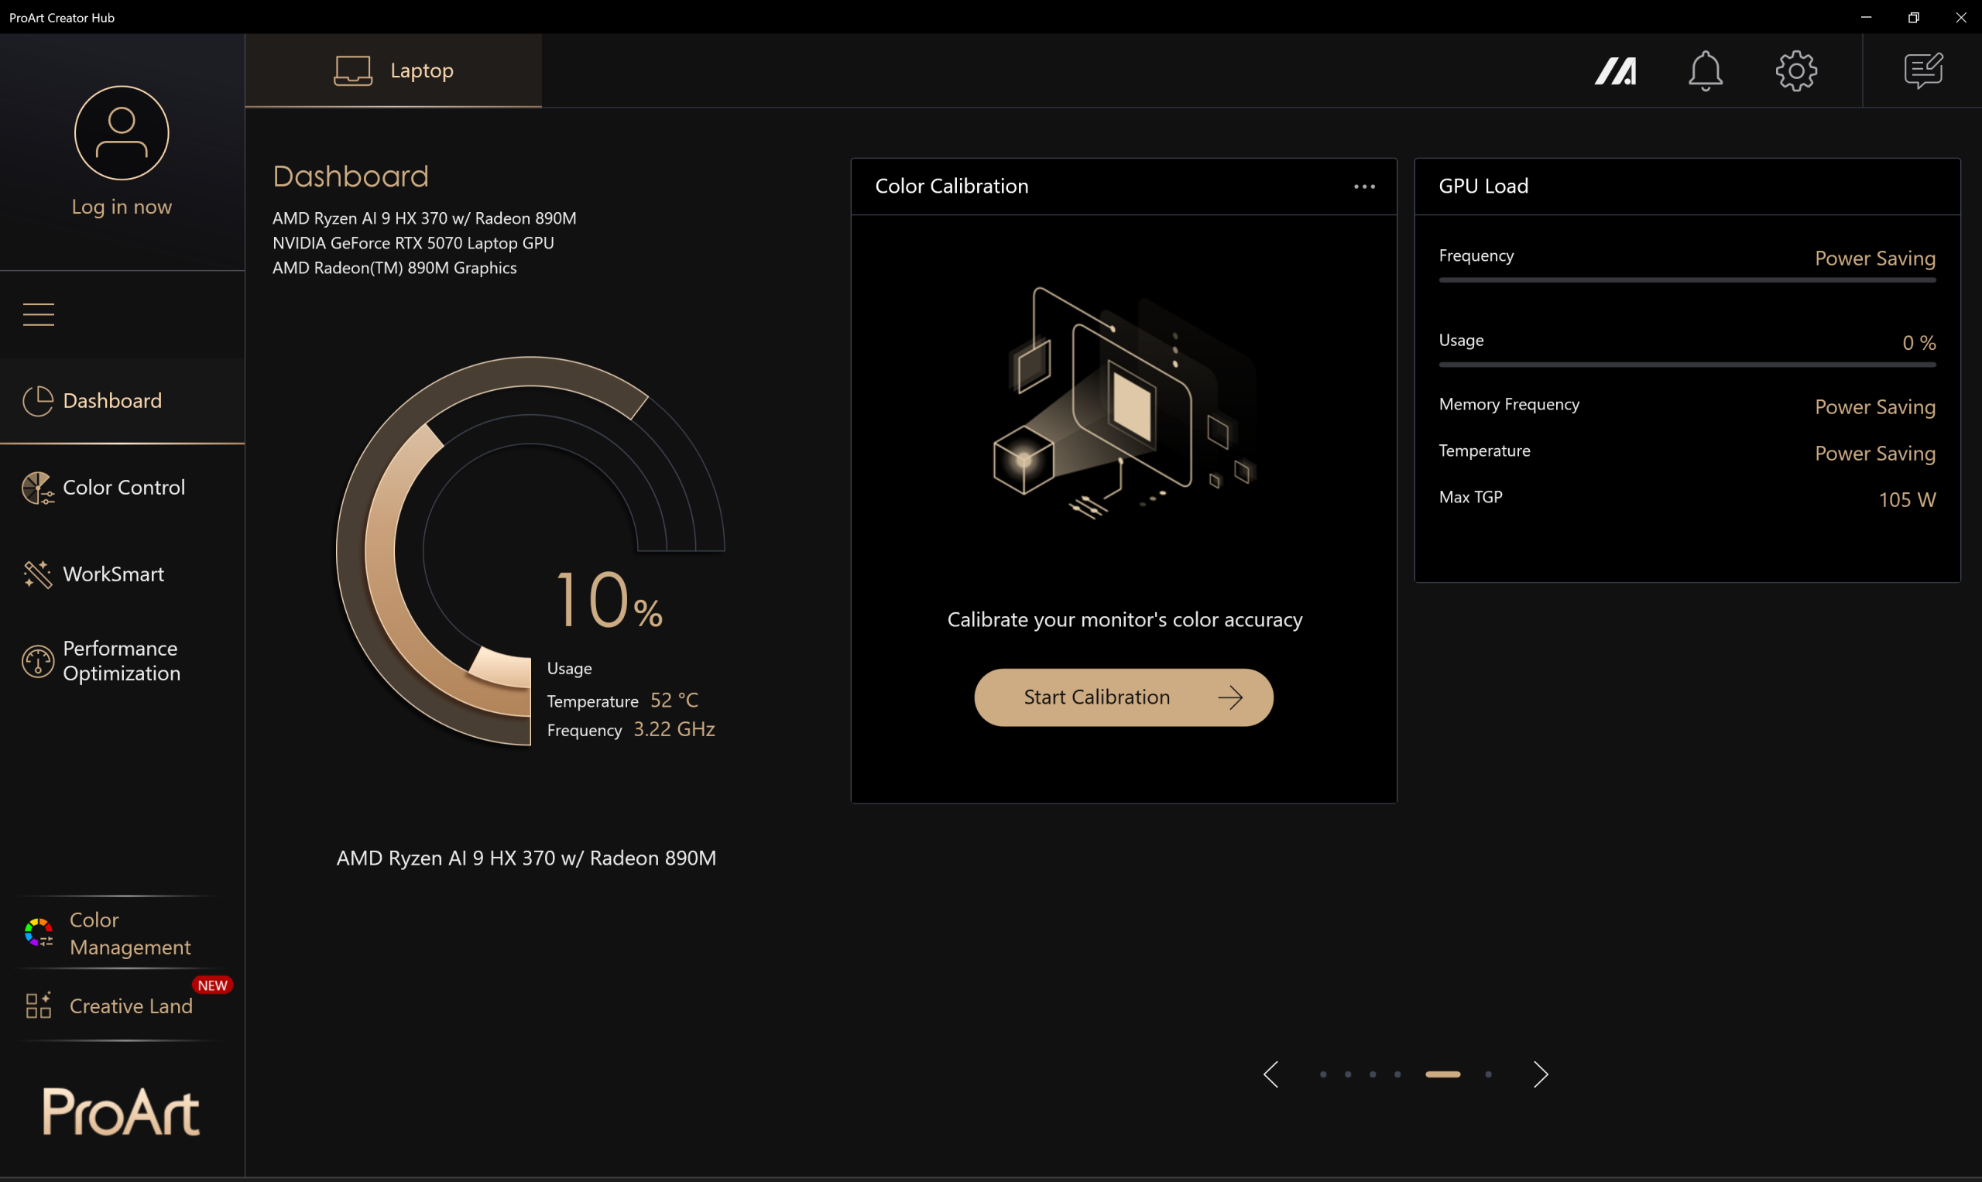
Task: Click the laptop icon in the tab
Action: [x=353, y=71]
